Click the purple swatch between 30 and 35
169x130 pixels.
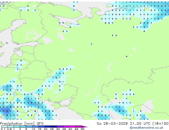60,127
